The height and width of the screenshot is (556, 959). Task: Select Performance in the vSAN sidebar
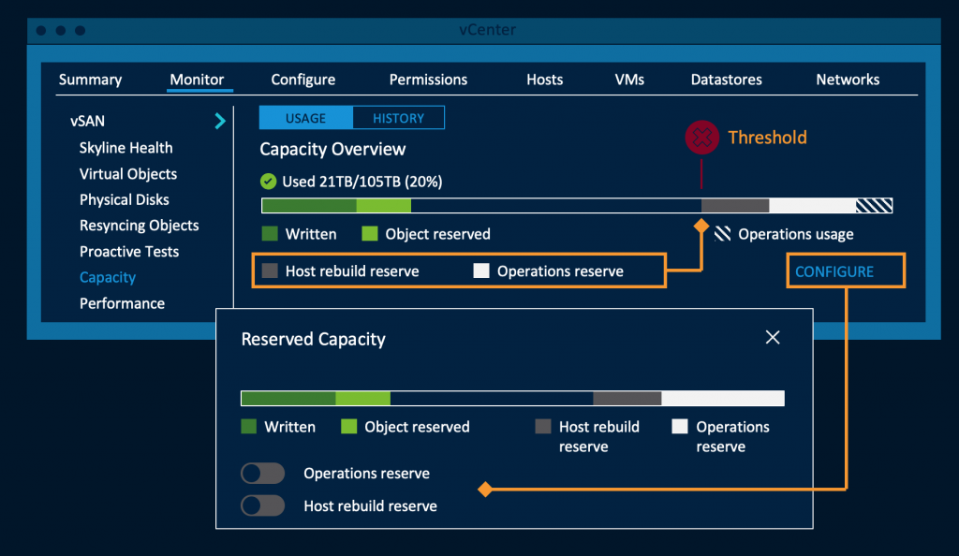tap(122, 303)
